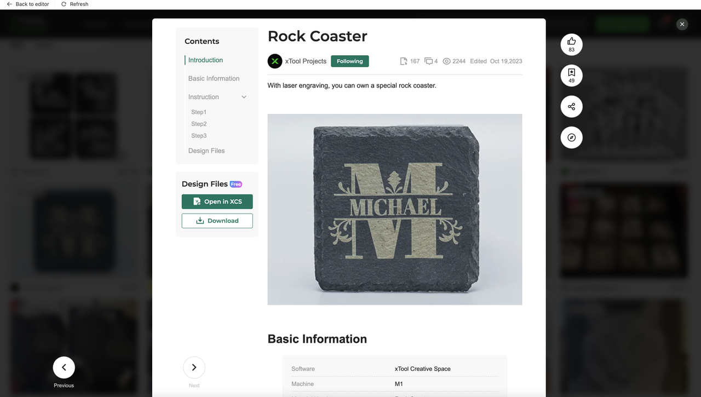701x397 pixels.
Task: Bookmark the Rock Coaster project
Action: coord(571,76)
